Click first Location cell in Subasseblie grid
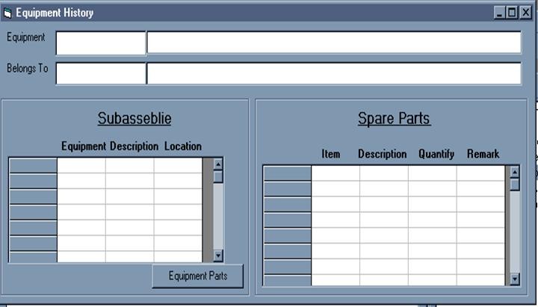Screen dimensions: 538x307 (x=178, y=166)
